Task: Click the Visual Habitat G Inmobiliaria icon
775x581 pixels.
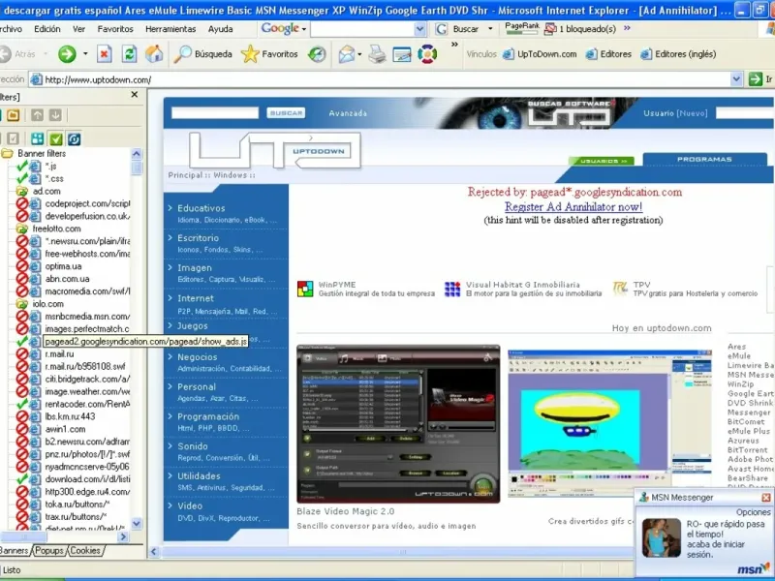Action: pos(452,289)
